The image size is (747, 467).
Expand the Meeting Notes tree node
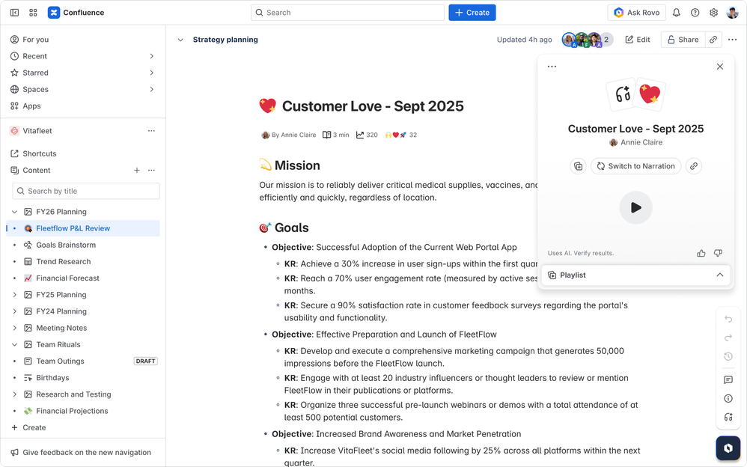click(14, 328)
